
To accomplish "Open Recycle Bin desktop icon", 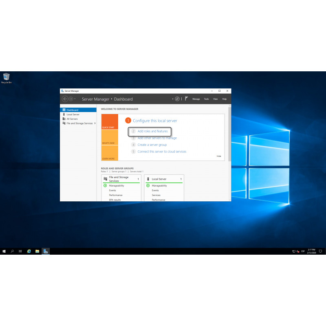I will tap(6, 77).
